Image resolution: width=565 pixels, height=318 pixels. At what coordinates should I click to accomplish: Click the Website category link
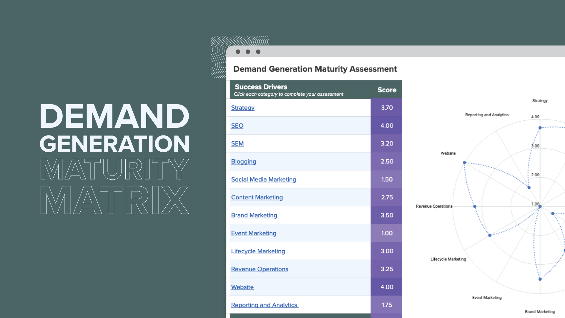242,287
